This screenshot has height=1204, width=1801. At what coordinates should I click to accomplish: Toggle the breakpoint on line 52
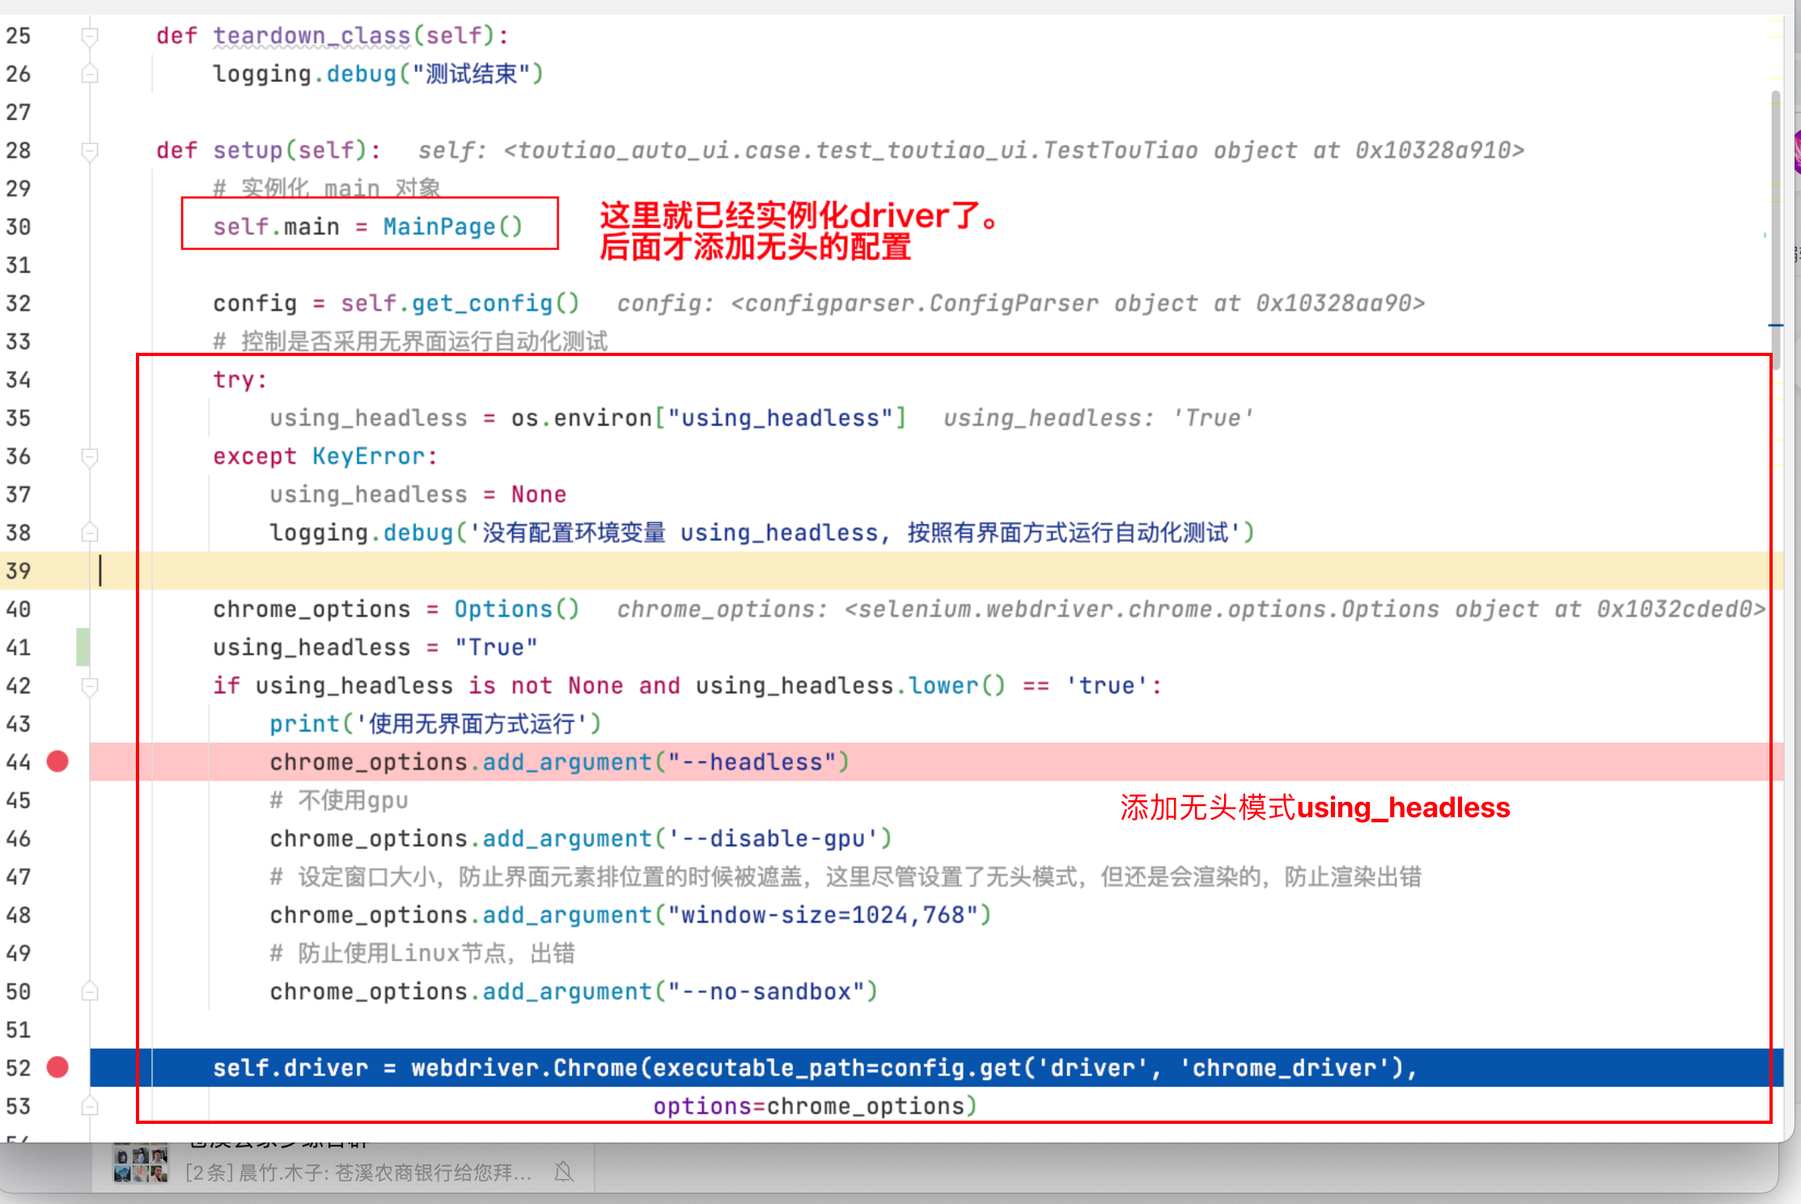tap(57, 1068)
